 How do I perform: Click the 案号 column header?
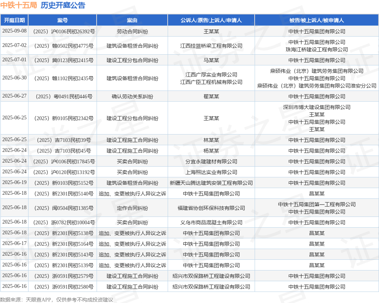click(x=62, y=20)
